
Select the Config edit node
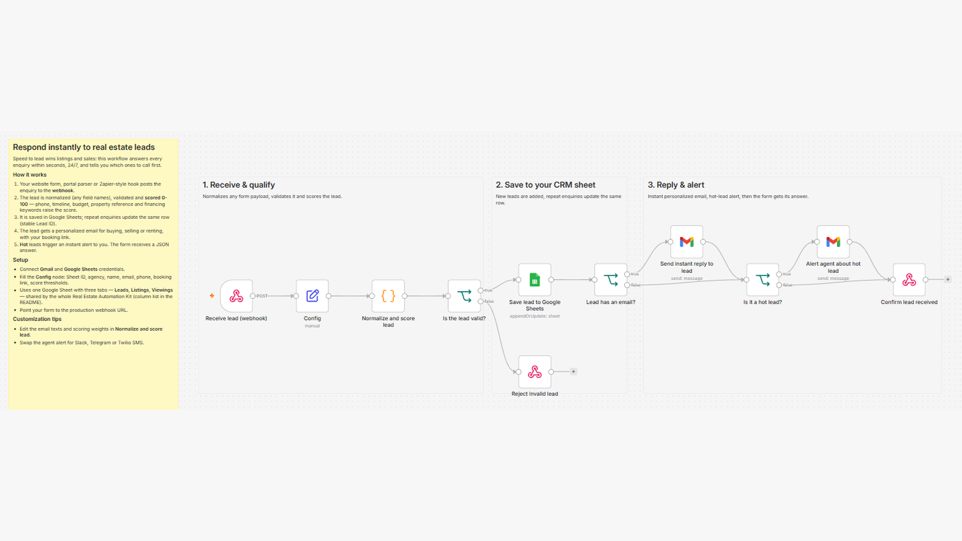tap(312, 296)
